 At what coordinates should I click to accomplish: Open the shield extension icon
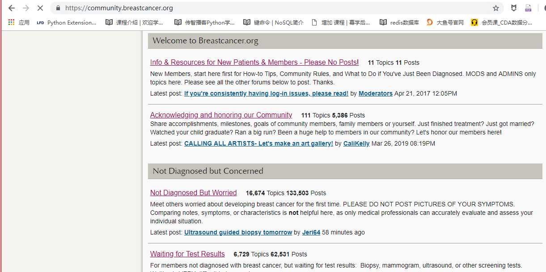coord(514,8)
